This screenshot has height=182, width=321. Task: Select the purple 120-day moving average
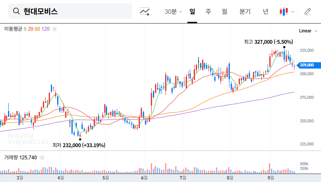[45, 29]
